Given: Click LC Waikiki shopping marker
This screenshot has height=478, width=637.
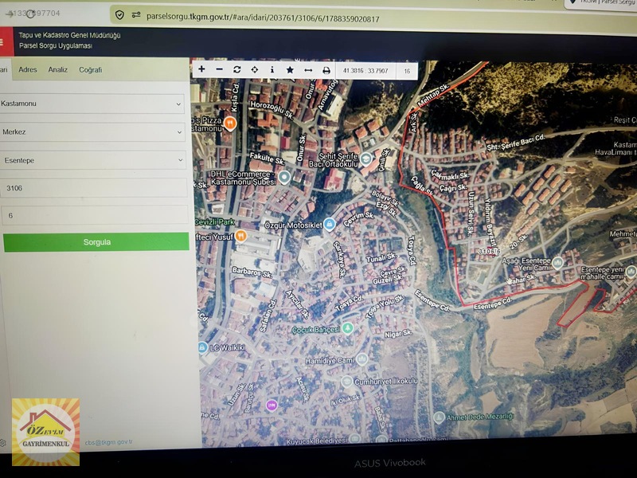Looking at the screenshot, I should click(202, 347).
